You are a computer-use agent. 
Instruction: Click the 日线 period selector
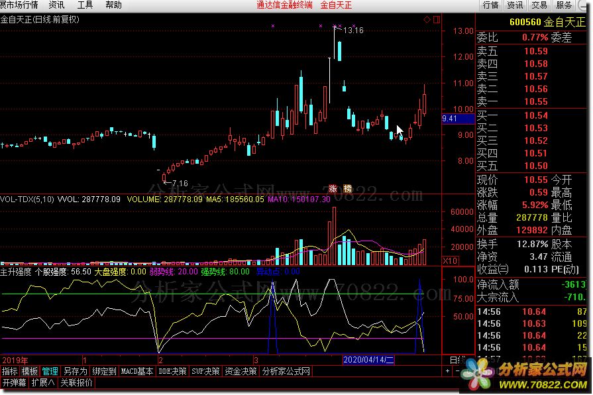tap(458, 360)
